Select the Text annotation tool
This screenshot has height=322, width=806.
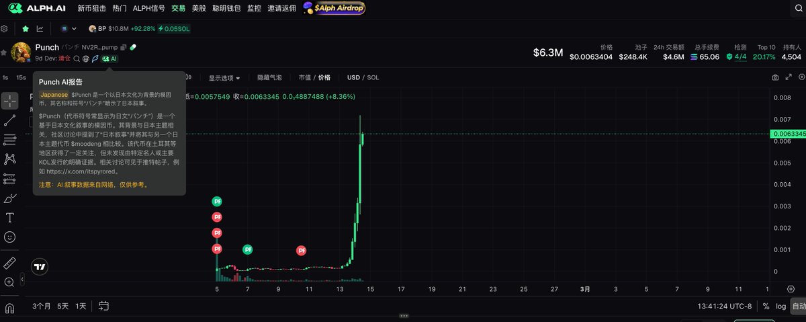point(10,218)
